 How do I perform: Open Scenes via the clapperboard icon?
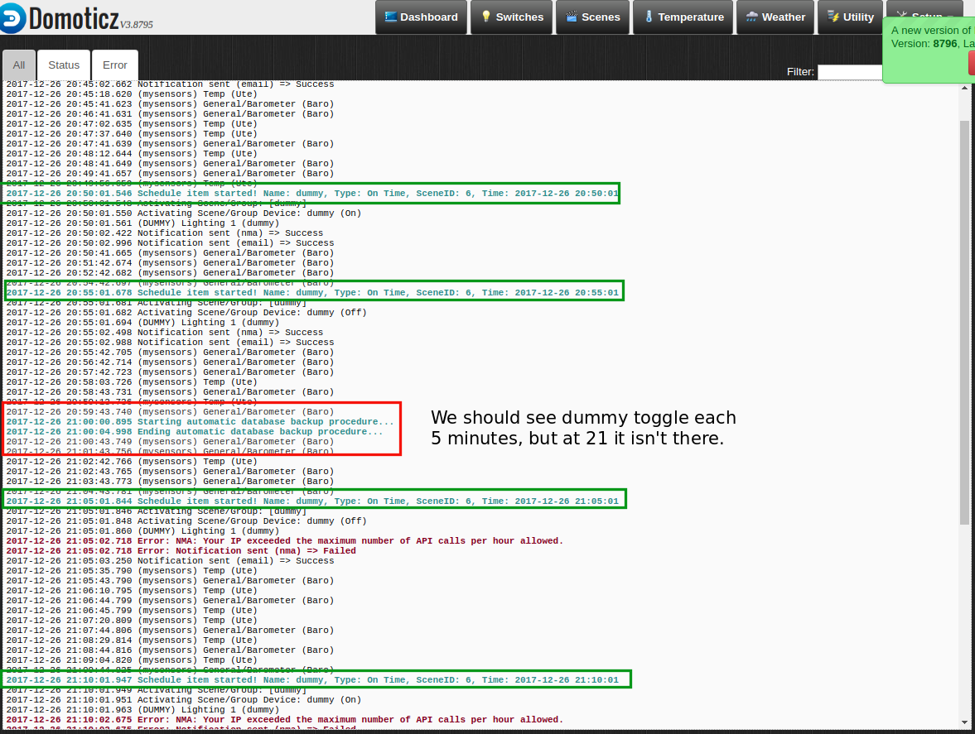click(x=572, y=17)
